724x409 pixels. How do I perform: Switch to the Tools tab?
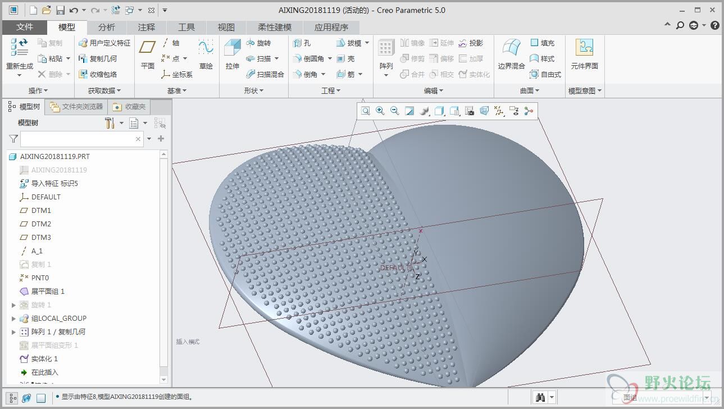pos(186,27)
